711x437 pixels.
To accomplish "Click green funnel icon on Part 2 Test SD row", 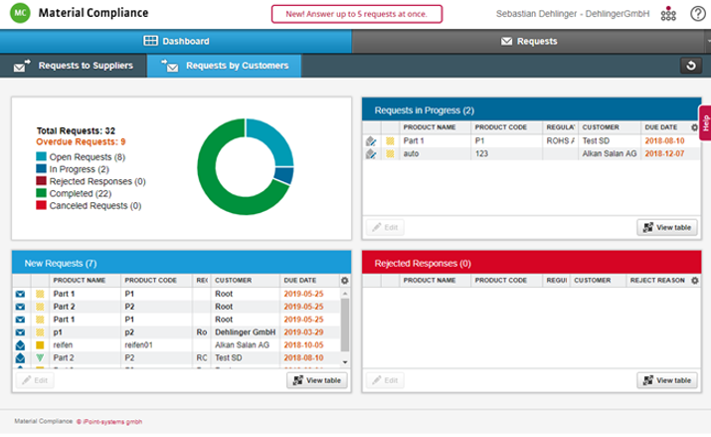I will pyautogui.click(x=40, y=357).
